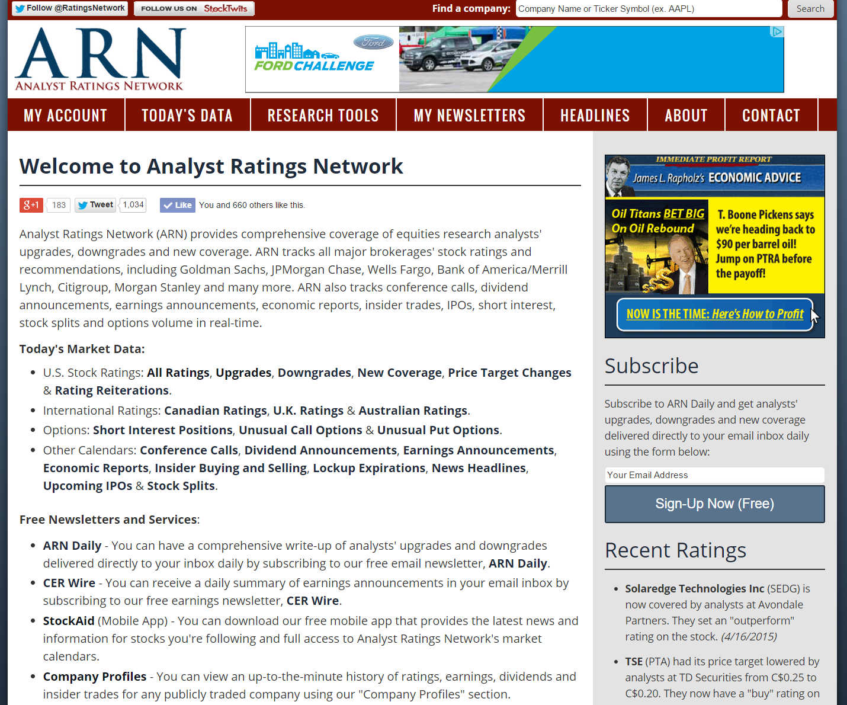Viewport: 847px width, 705px height.
Task: Click the NOW IS THE TIME profit ad link
Action: (x=714, y=314)
